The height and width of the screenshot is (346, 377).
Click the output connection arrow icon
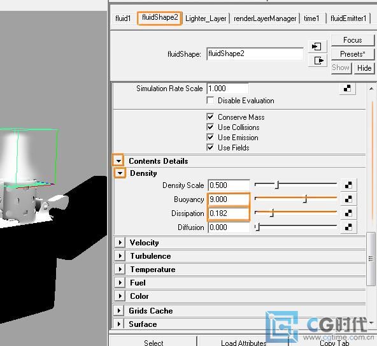[x=317, y=61]
